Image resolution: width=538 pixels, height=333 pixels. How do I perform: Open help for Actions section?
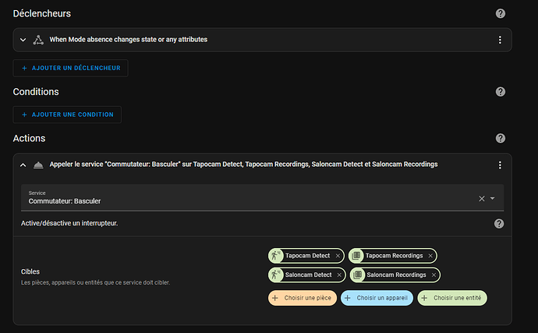[x=500, y=139]
